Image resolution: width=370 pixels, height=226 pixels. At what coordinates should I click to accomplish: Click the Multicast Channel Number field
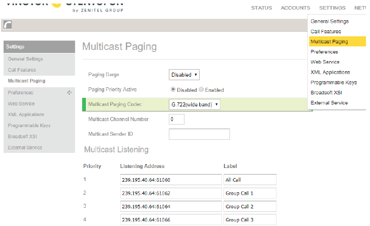pos(176,120)
